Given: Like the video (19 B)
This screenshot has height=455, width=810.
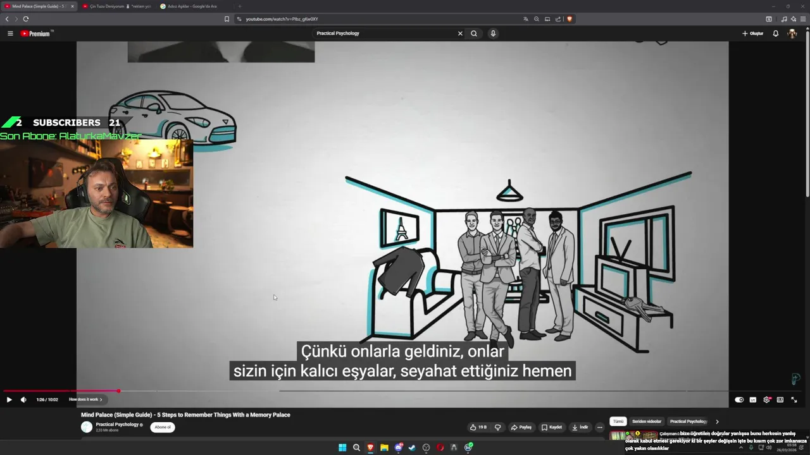Looking at the screenshot, I should 478,427.
